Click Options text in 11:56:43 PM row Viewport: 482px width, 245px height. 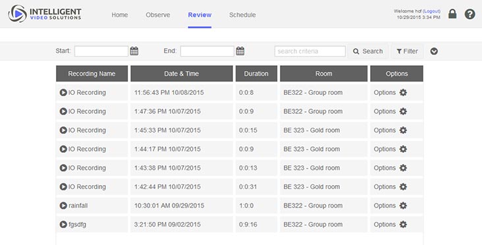[385, 93]
